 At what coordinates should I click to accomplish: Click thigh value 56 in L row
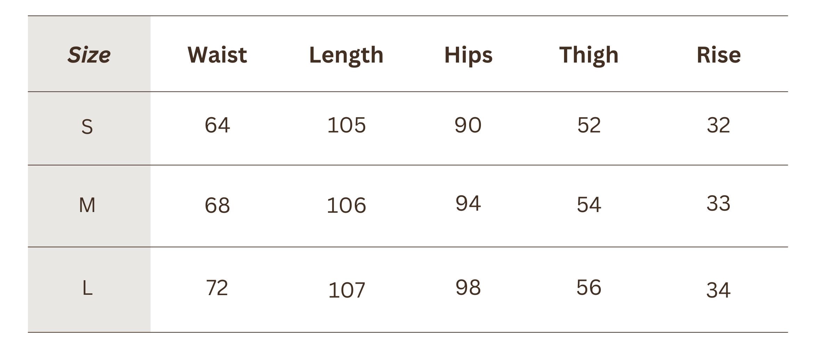pyautogui.click(x=589, y=287)
